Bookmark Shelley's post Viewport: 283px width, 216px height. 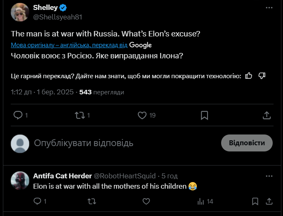(x=205, y=115)
